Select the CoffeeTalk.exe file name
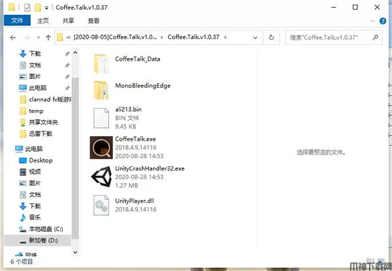392x271 pixels. point(135,139)
